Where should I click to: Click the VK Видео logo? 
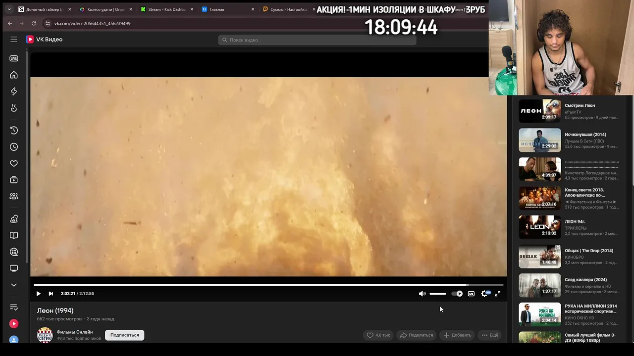[x=44, y=40]
